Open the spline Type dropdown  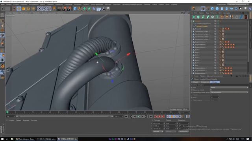pyautogui.click(x=229, y=87)
